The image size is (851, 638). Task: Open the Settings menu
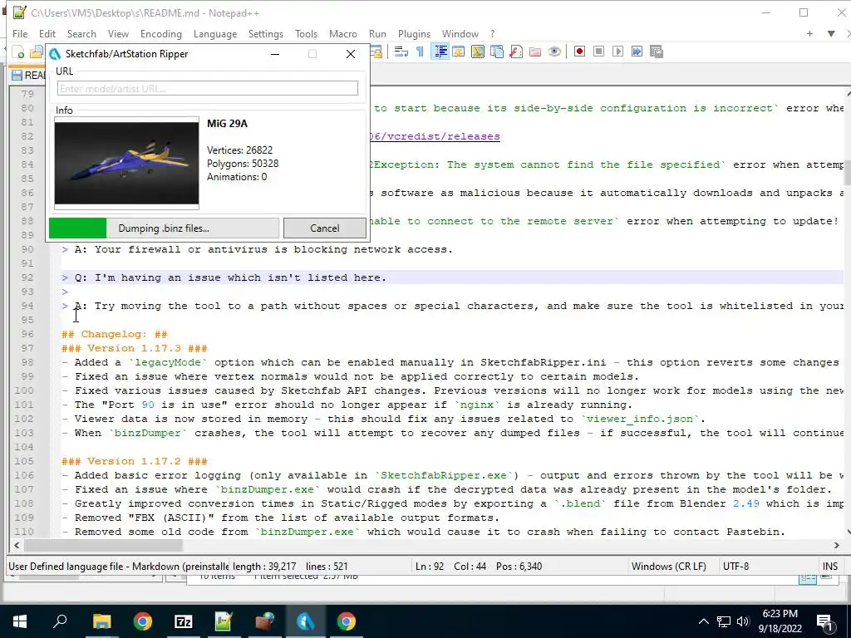265,33
